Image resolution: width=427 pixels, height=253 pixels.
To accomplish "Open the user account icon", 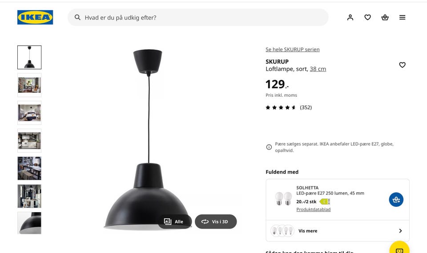I will click(350, 17).
